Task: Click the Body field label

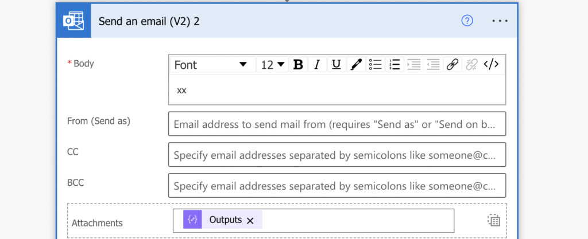Action: (x=84, y=64)
